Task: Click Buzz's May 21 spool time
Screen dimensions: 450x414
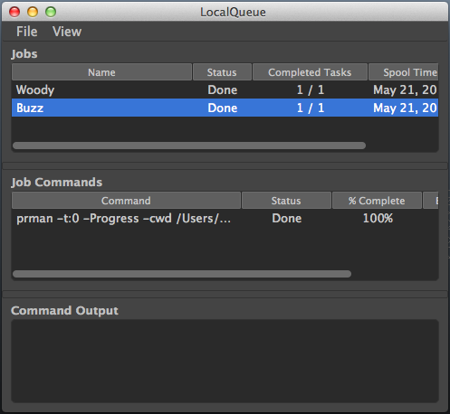Action: (x=405, y=108)
